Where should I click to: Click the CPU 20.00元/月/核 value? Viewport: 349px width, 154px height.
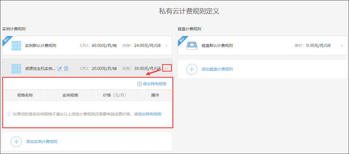[x=104, y=68]
